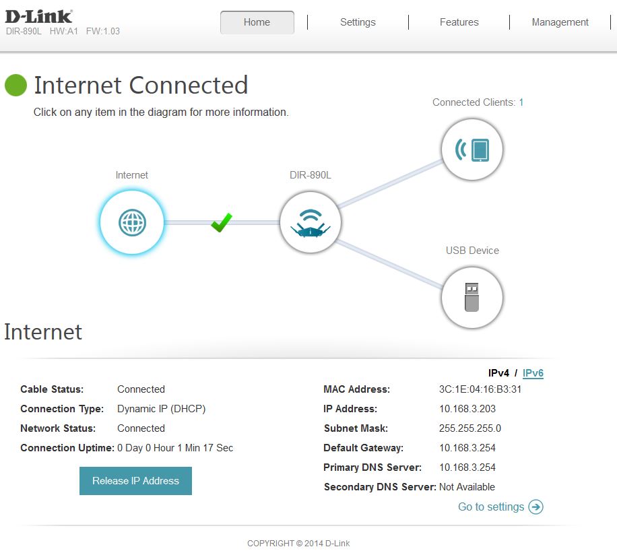Click the HW:A1 hardware version text
The image size is (617, 551).
(x=64, y=31)
